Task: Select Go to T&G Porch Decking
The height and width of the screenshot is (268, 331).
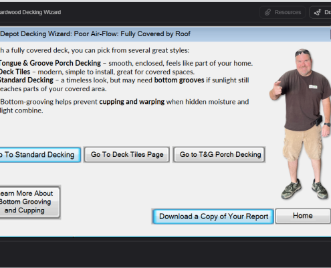Action: [219, 155]
